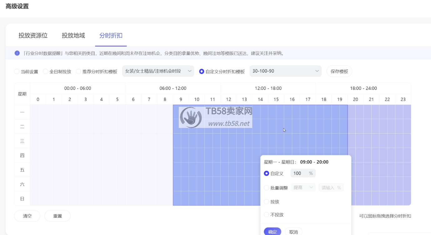This screenshot has width=431, height=235.
Task: Switch to the 投放资源位 tab
Action: click(x=33, y=36)
